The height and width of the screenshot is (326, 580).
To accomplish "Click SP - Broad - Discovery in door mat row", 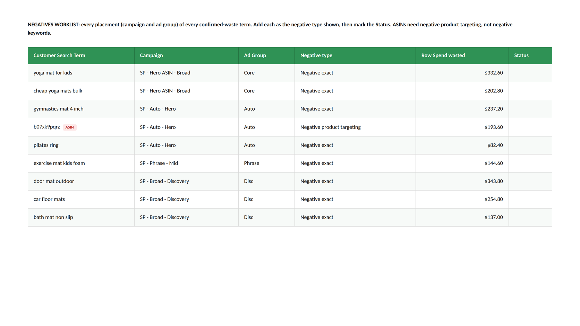I will point(164,181).
